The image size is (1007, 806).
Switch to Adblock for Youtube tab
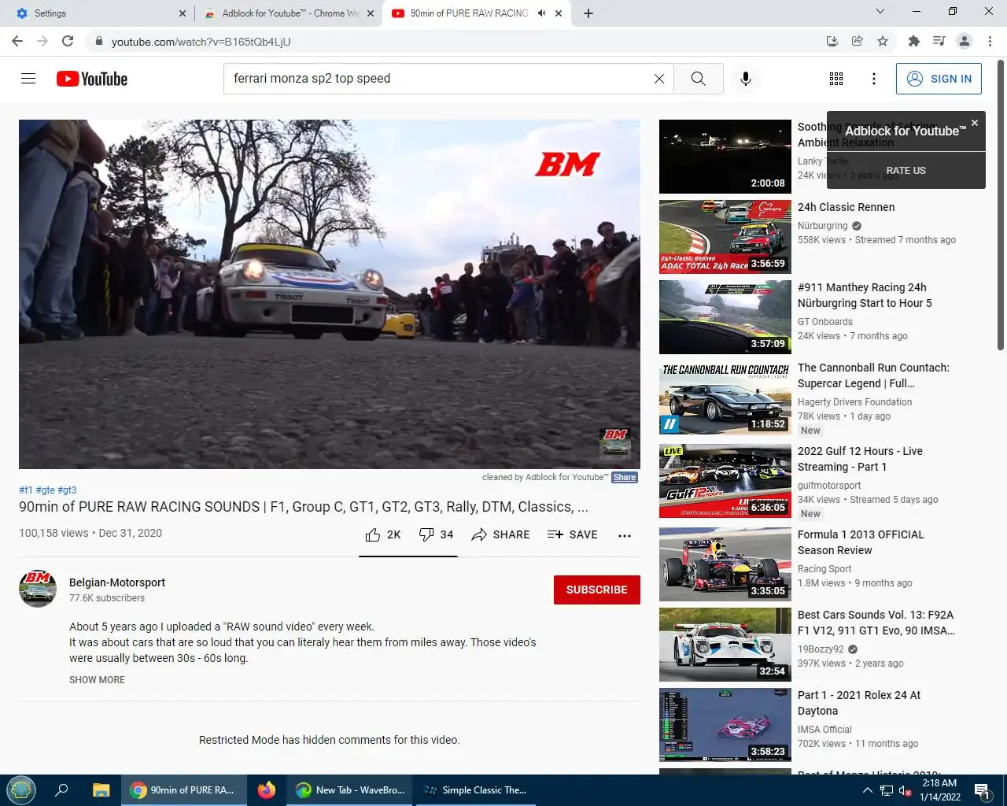(290, 13)
